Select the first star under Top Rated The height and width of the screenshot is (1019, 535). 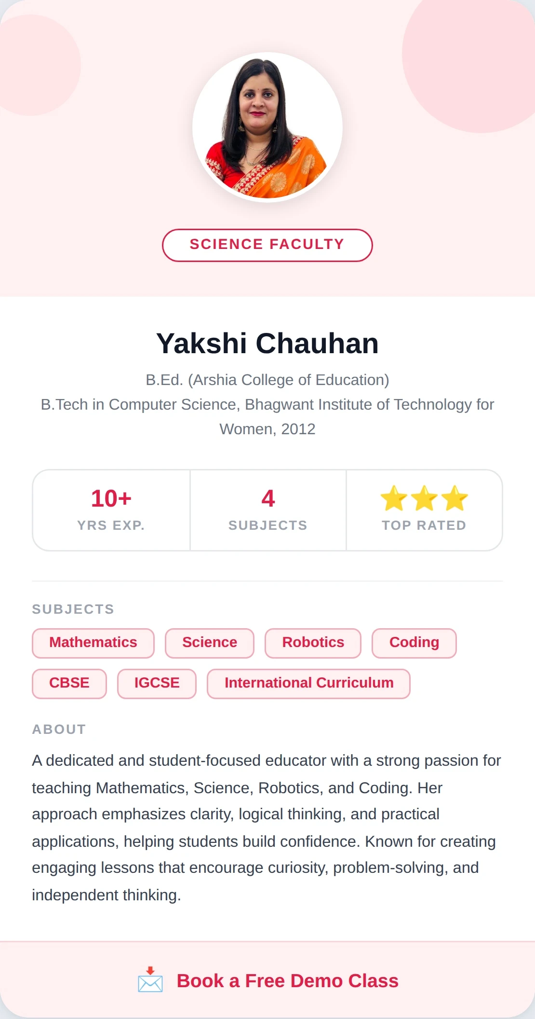(x=395, y=499)
